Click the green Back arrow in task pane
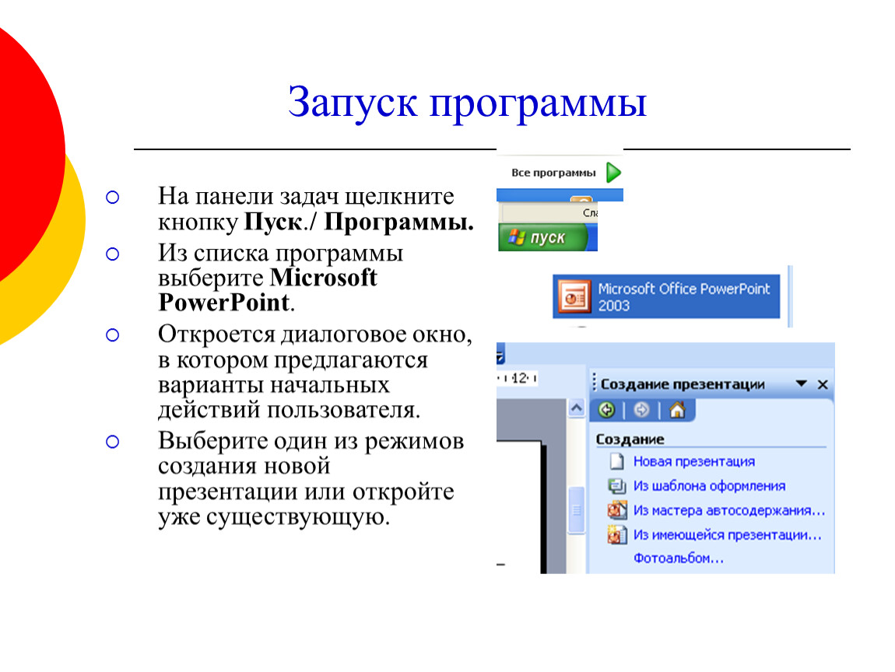This screenshot has width=895, height=672. click(x=606, y=410)
